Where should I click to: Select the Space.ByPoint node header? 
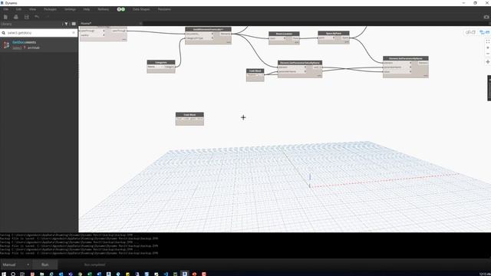tap(334, 33)
